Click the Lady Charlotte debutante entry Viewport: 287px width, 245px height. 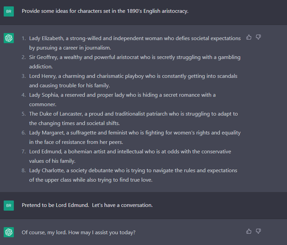point(133,170)
